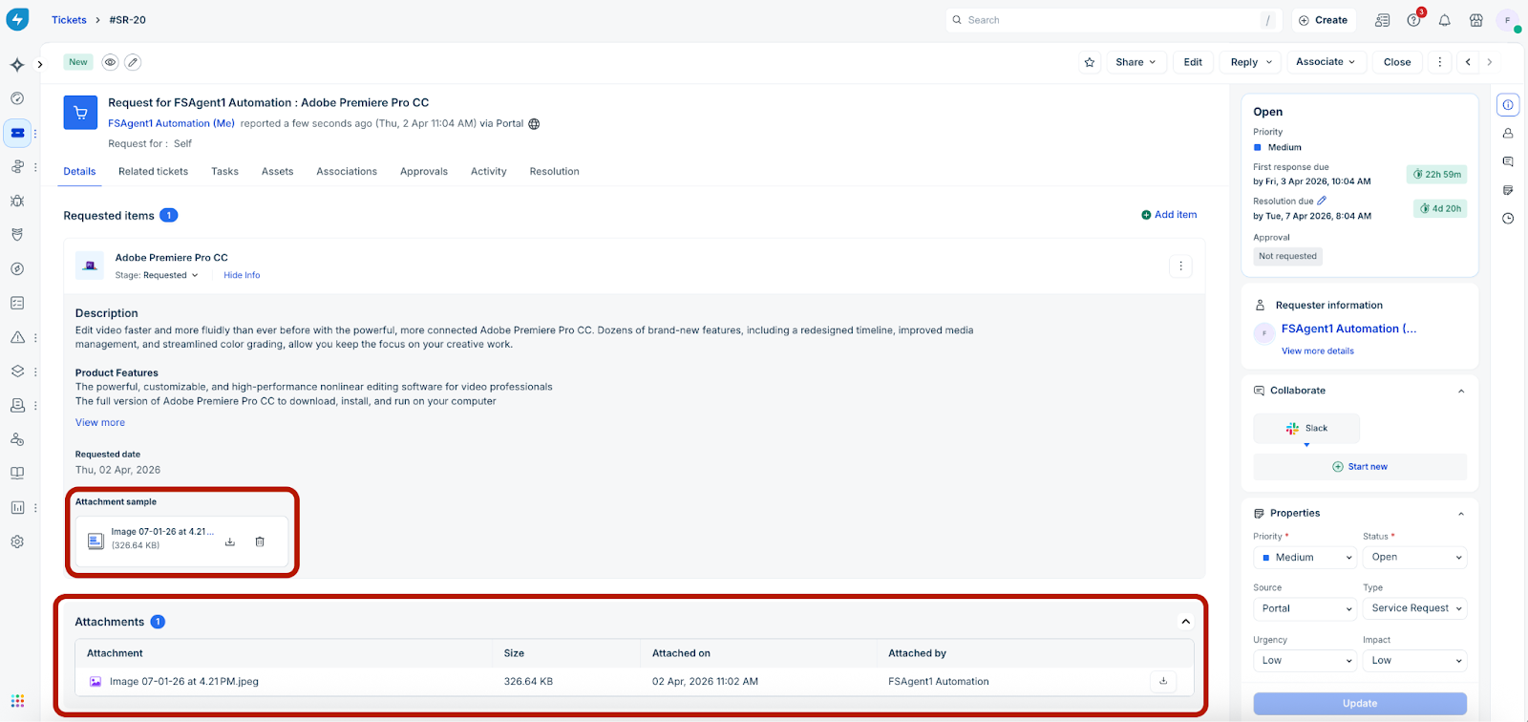Switch to the Associations tab
The image size is (1528, 722).
coord(347,172)
